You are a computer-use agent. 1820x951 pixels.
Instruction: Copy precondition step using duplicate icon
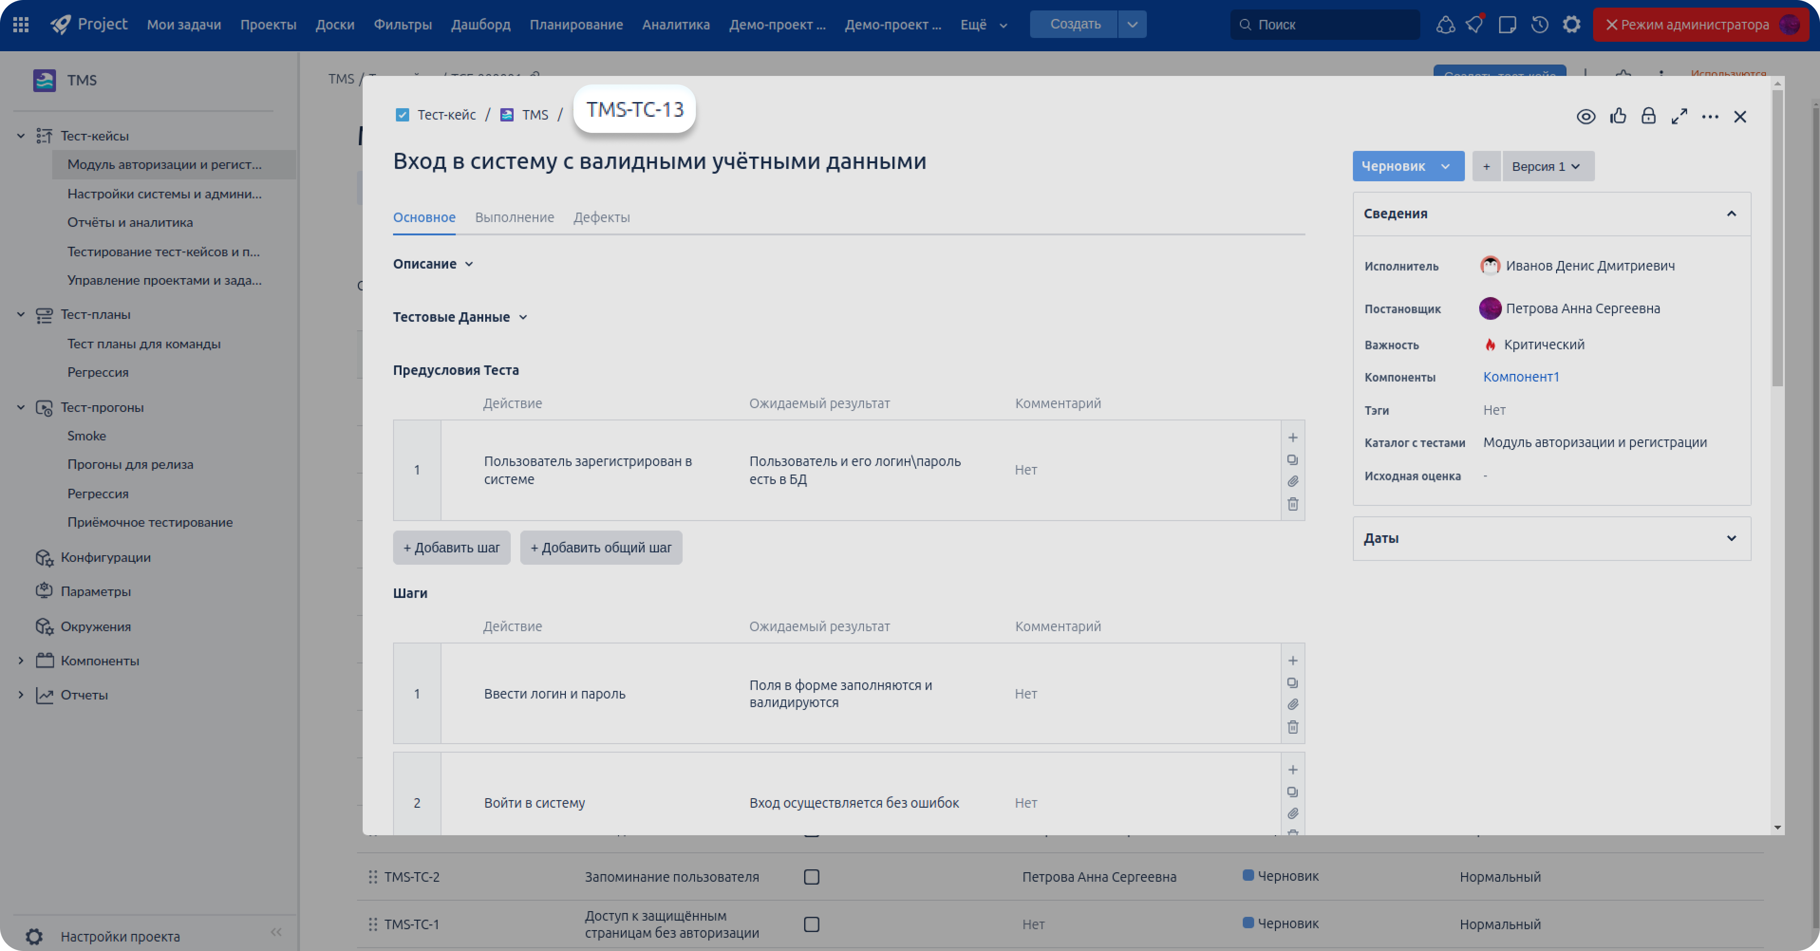1292,460
